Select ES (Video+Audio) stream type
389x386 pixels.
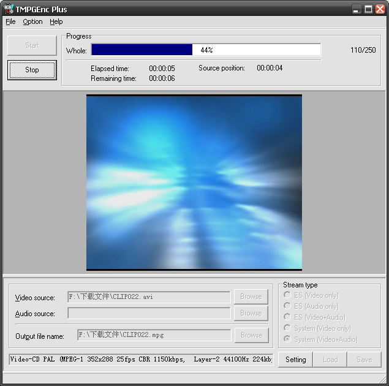coord(314,317)
